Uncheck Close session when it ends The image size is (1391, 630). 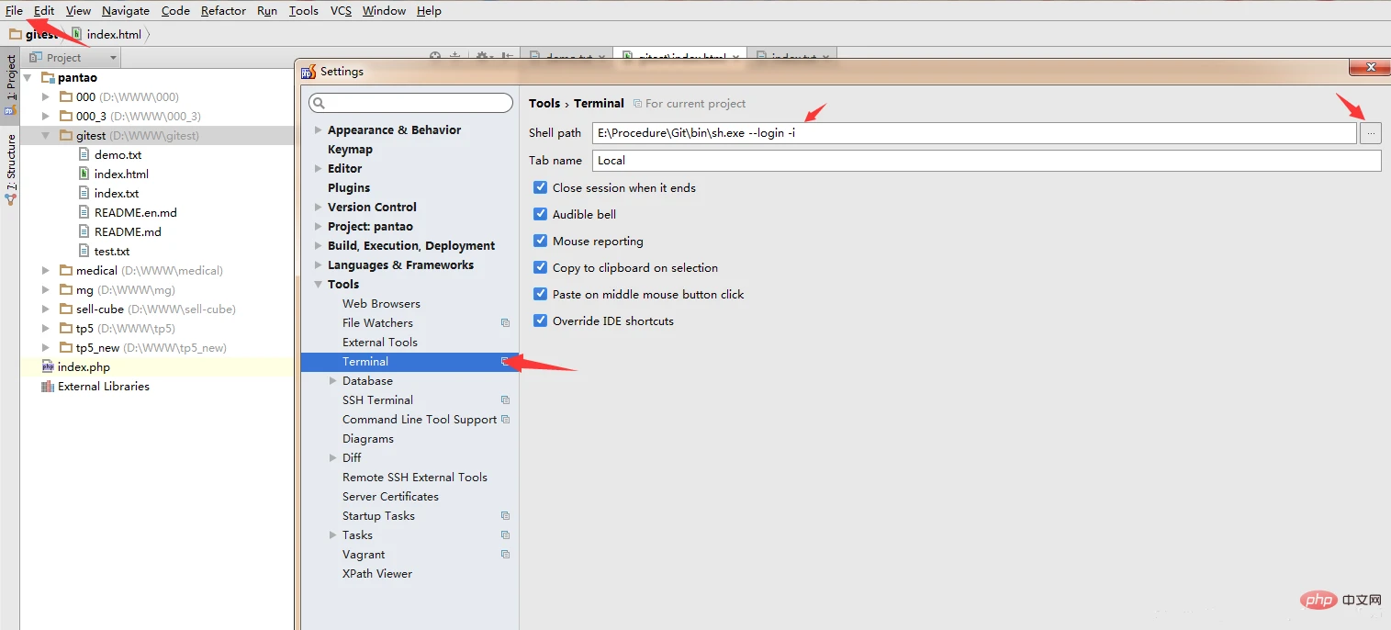(540, 187)
